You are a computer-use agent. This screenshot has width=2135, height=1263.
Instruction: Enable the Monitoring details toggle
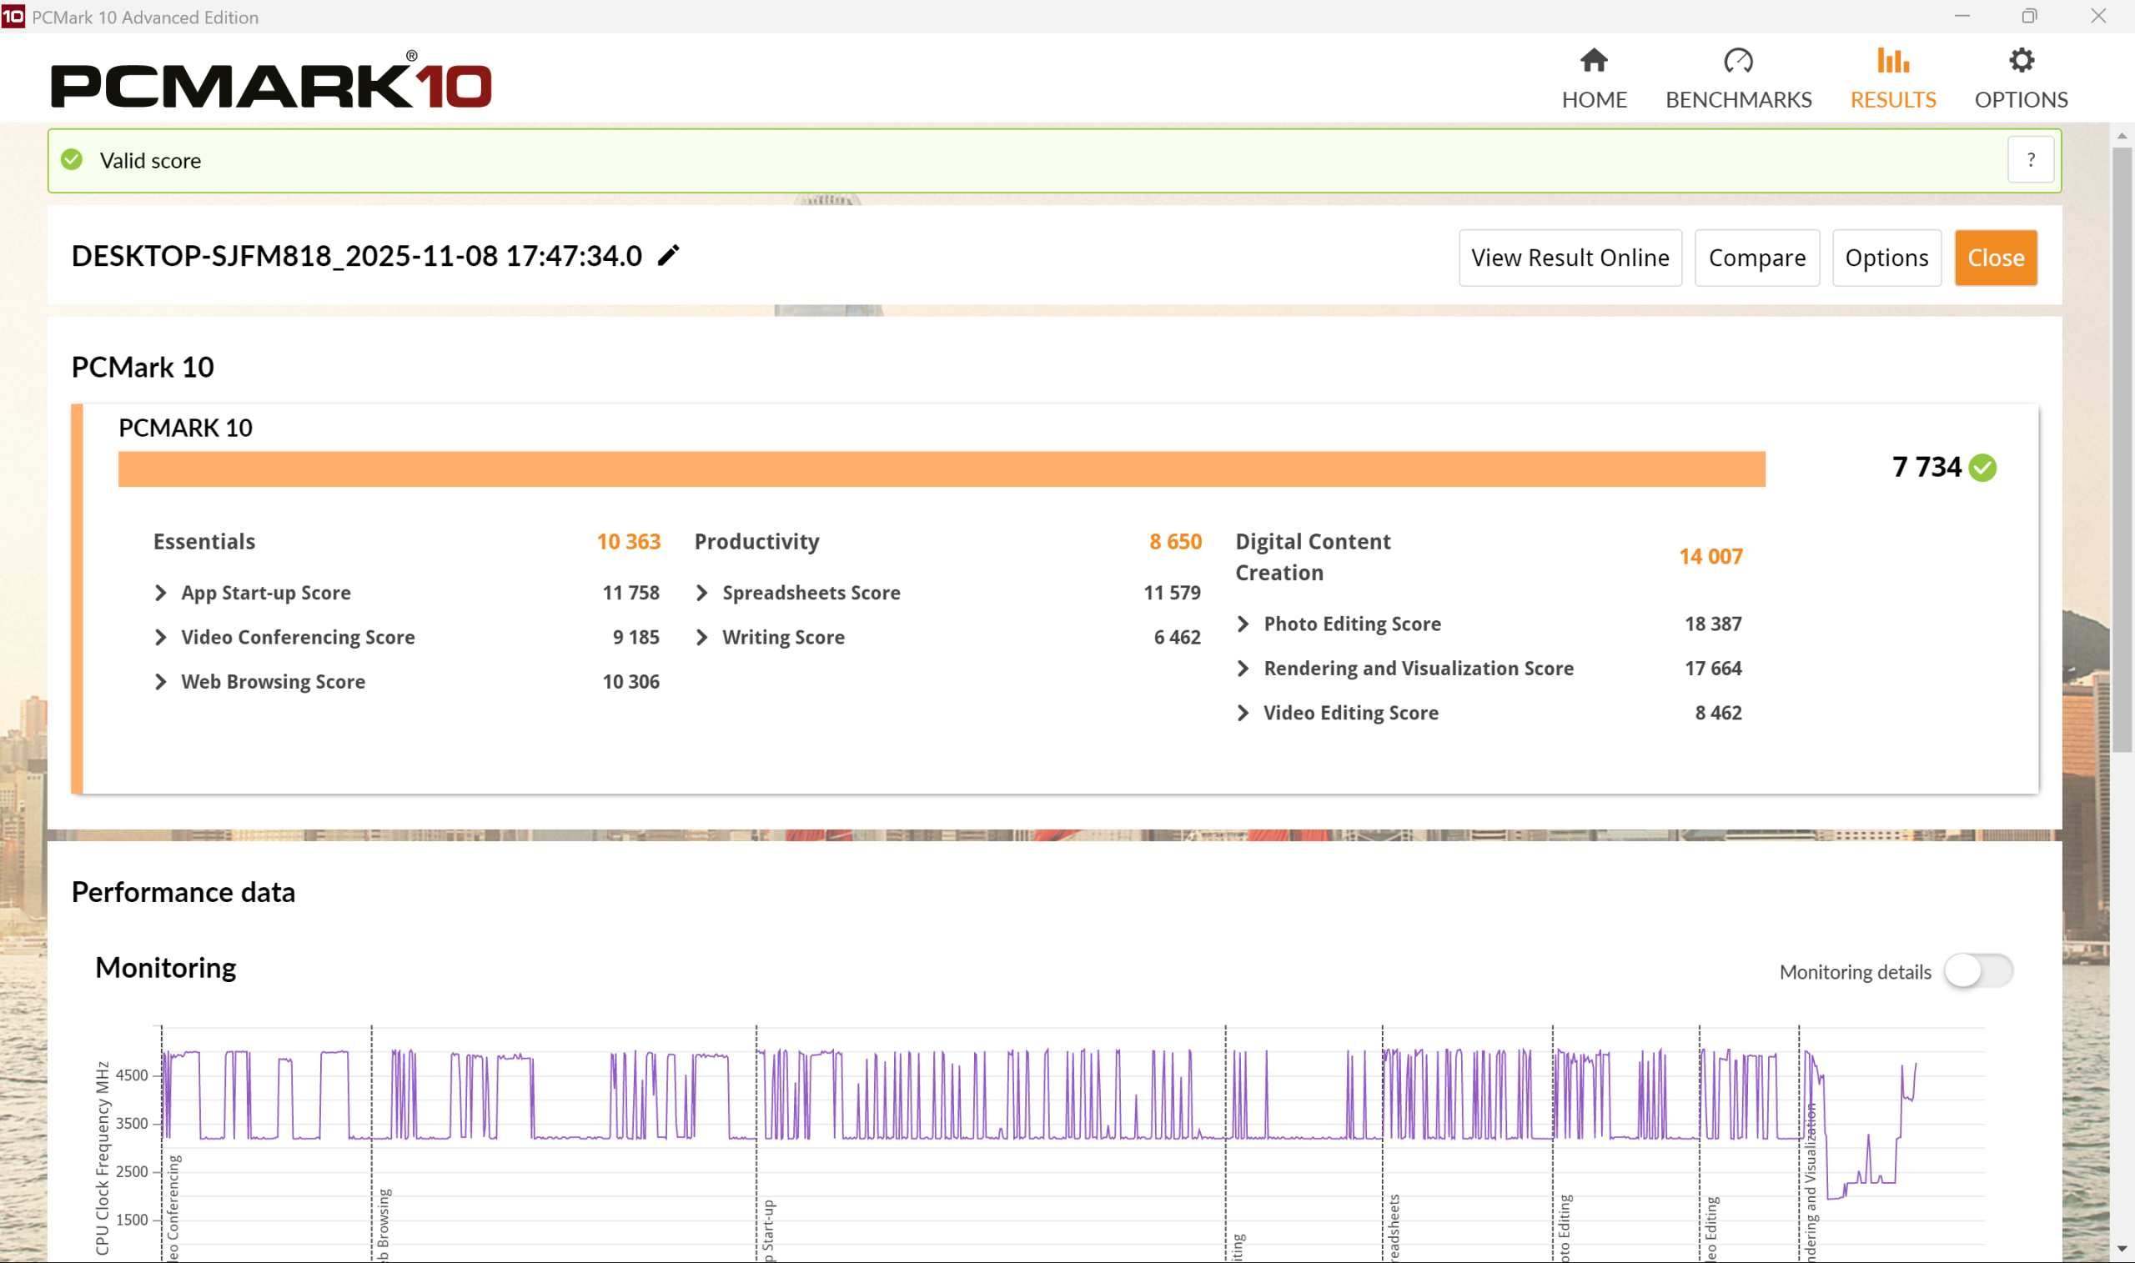(1977, 971)
